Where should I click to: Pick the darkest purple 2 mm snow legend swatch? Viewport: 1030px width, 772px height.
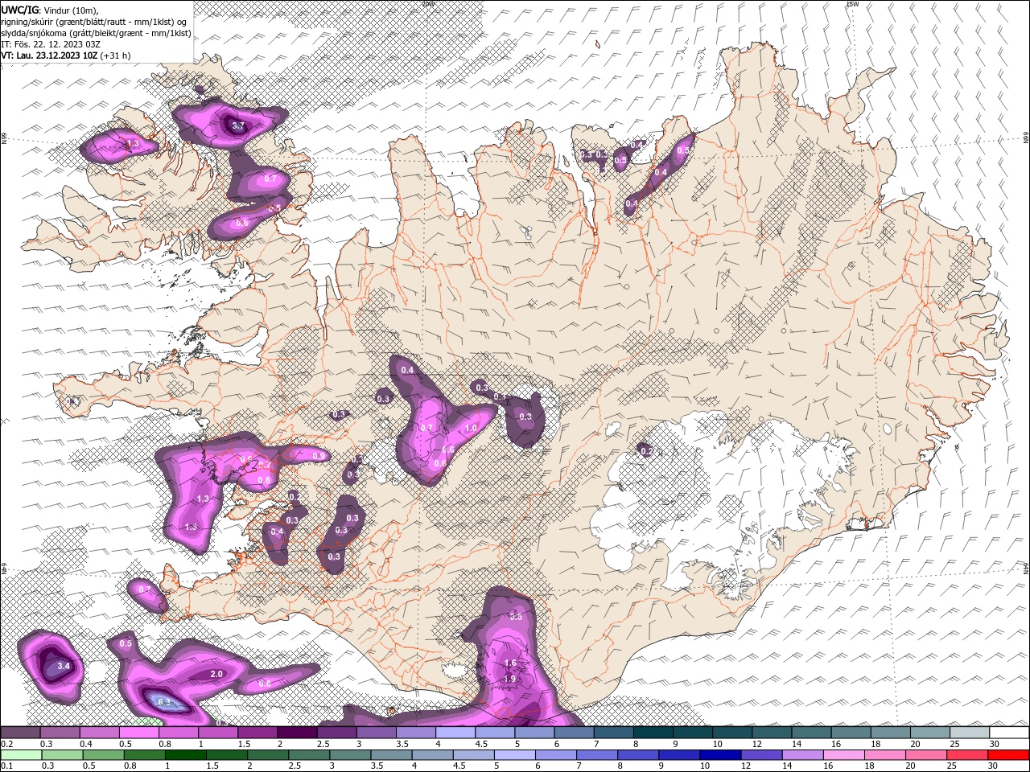297,732
